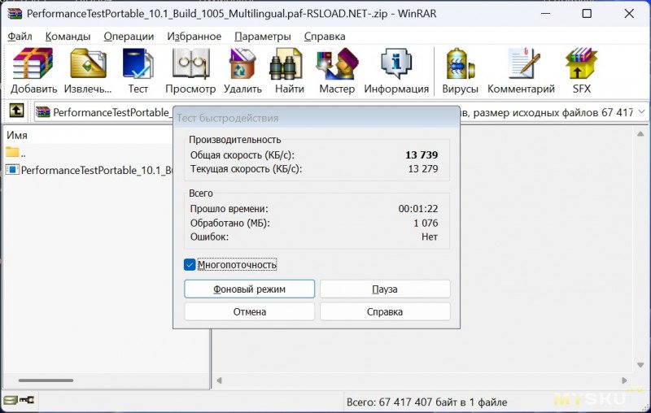Click the Имя column header
This screenshot has width=651, height=413.
(x=17, y=135)
